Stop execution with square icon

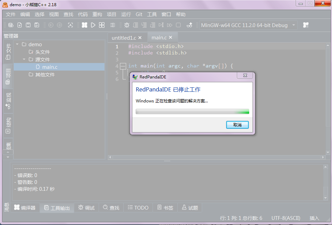coord(178,25)
